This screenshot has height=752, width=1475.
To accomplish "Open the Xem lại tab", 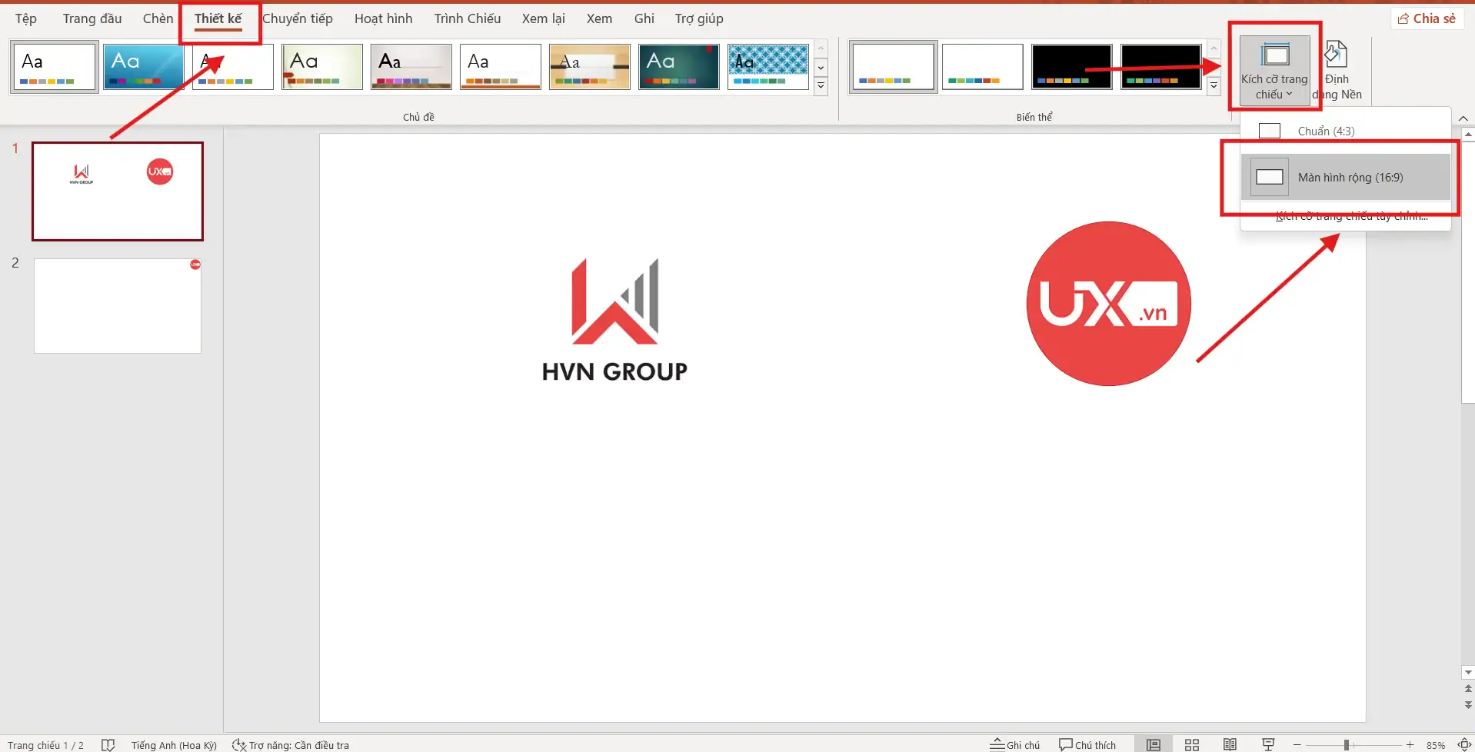I will point(543,18).
